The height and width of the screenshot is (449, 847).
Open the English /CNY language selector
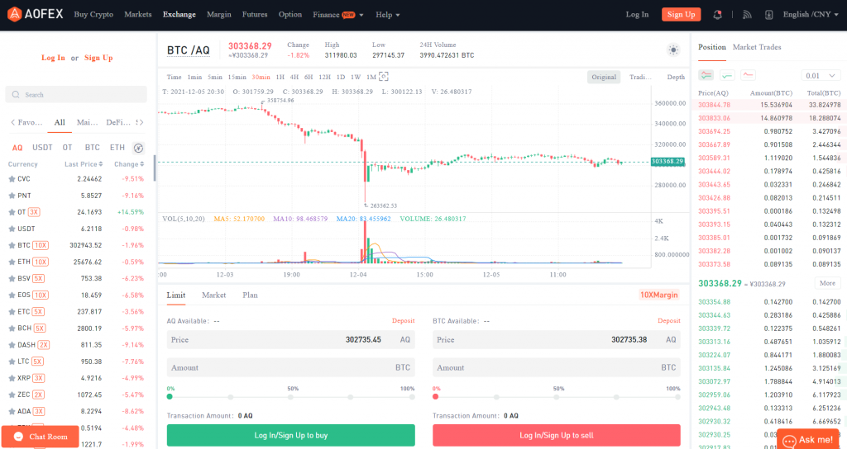click(811, 15)
